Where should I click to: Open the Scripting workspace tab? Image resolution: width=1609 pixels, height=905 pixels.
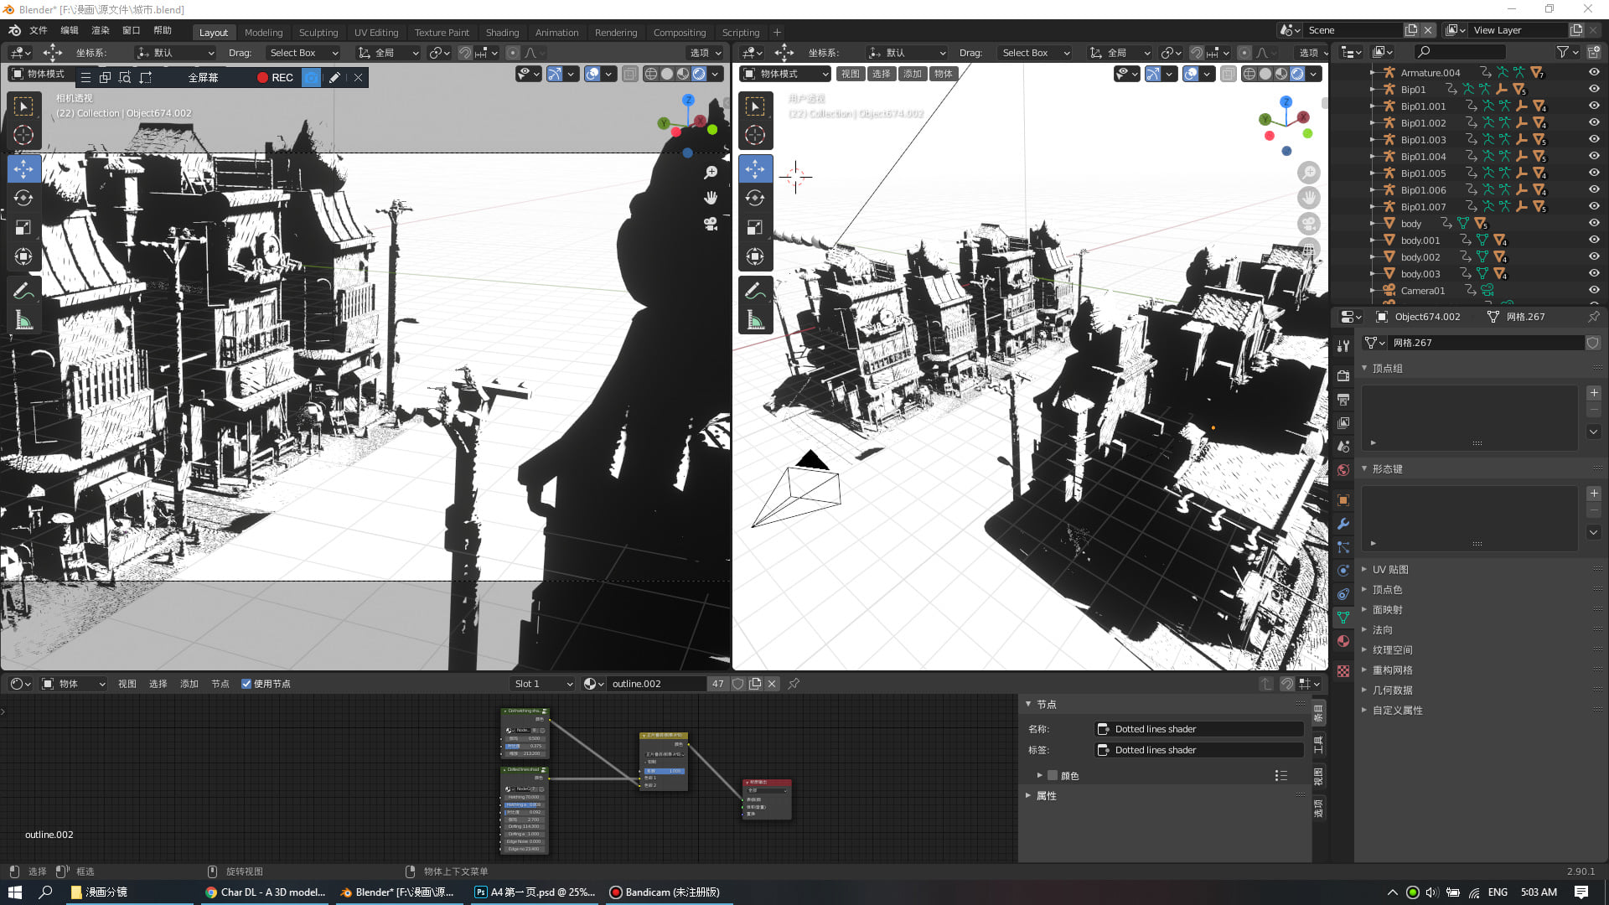pyautogui.click(x=741, y=33)
